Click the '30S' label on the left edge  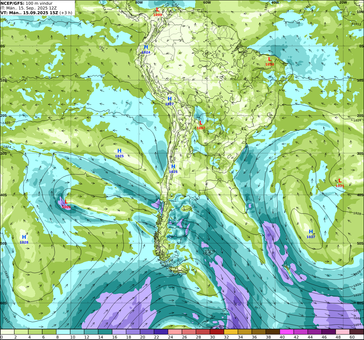[4, 153]
